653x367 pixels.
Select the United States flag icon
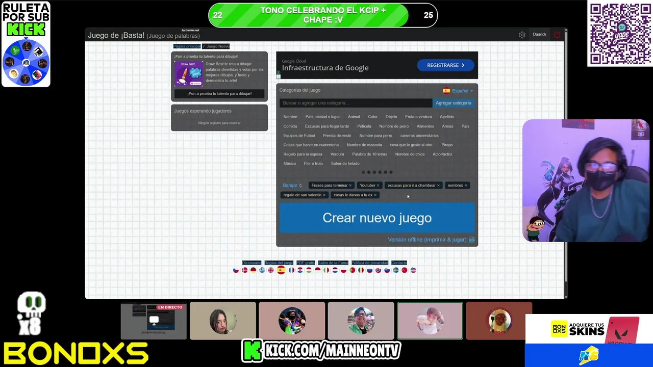click(x=413, y=270)
